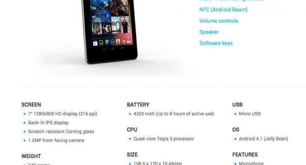Tap the Home software key on tablet

(x=113, y=49)
